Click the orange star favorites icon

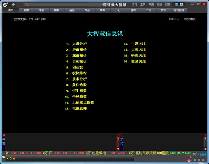(14, 158)
